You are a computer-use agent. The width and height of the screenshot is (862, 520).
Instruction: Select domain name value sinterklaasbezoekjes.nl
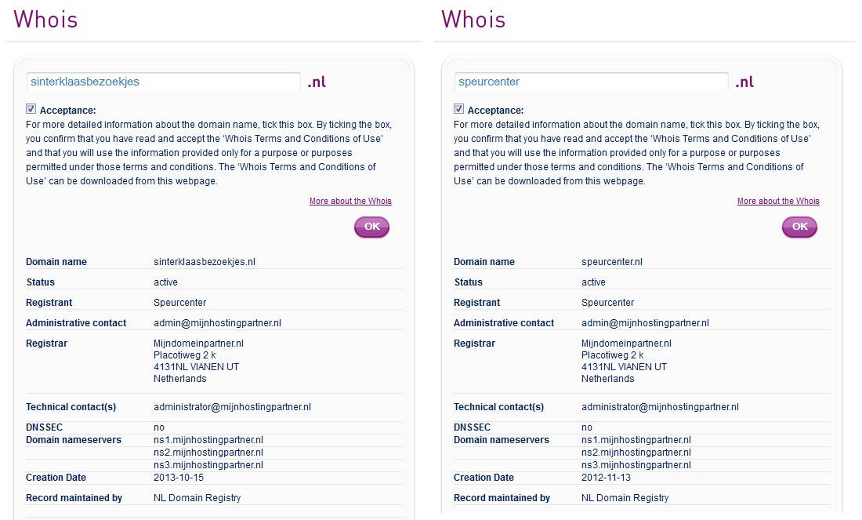[x=205, y=262]
